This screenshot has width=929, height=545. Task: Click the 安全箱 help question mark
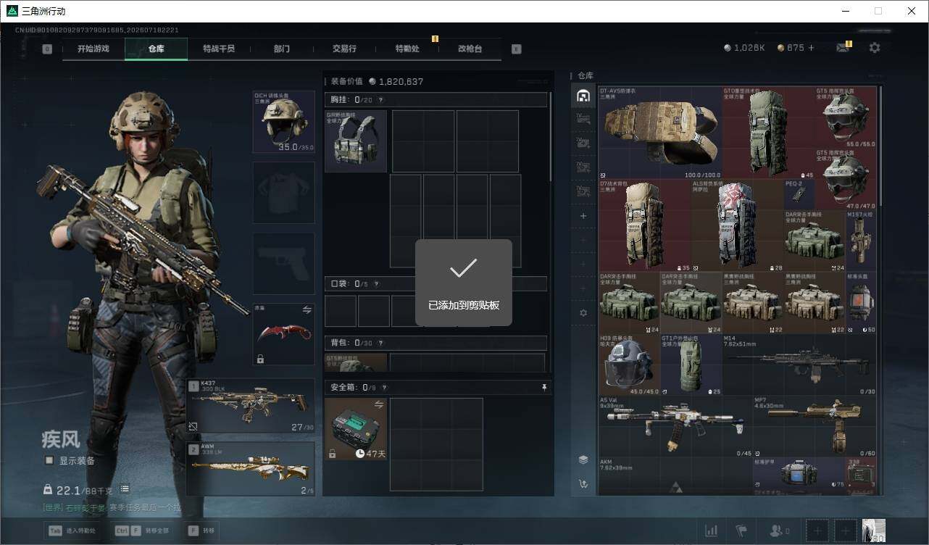click(385, 388)
